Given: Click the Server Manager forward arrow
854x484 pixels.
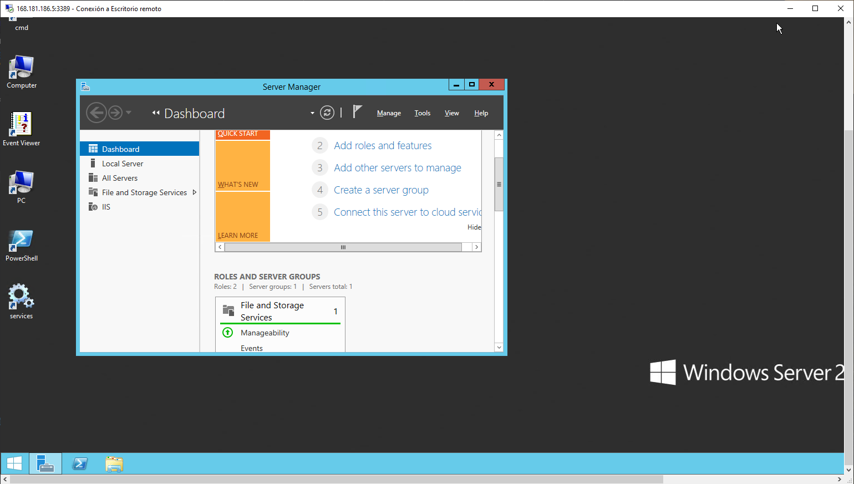Looking at the screenshot, I should point(115,113).
